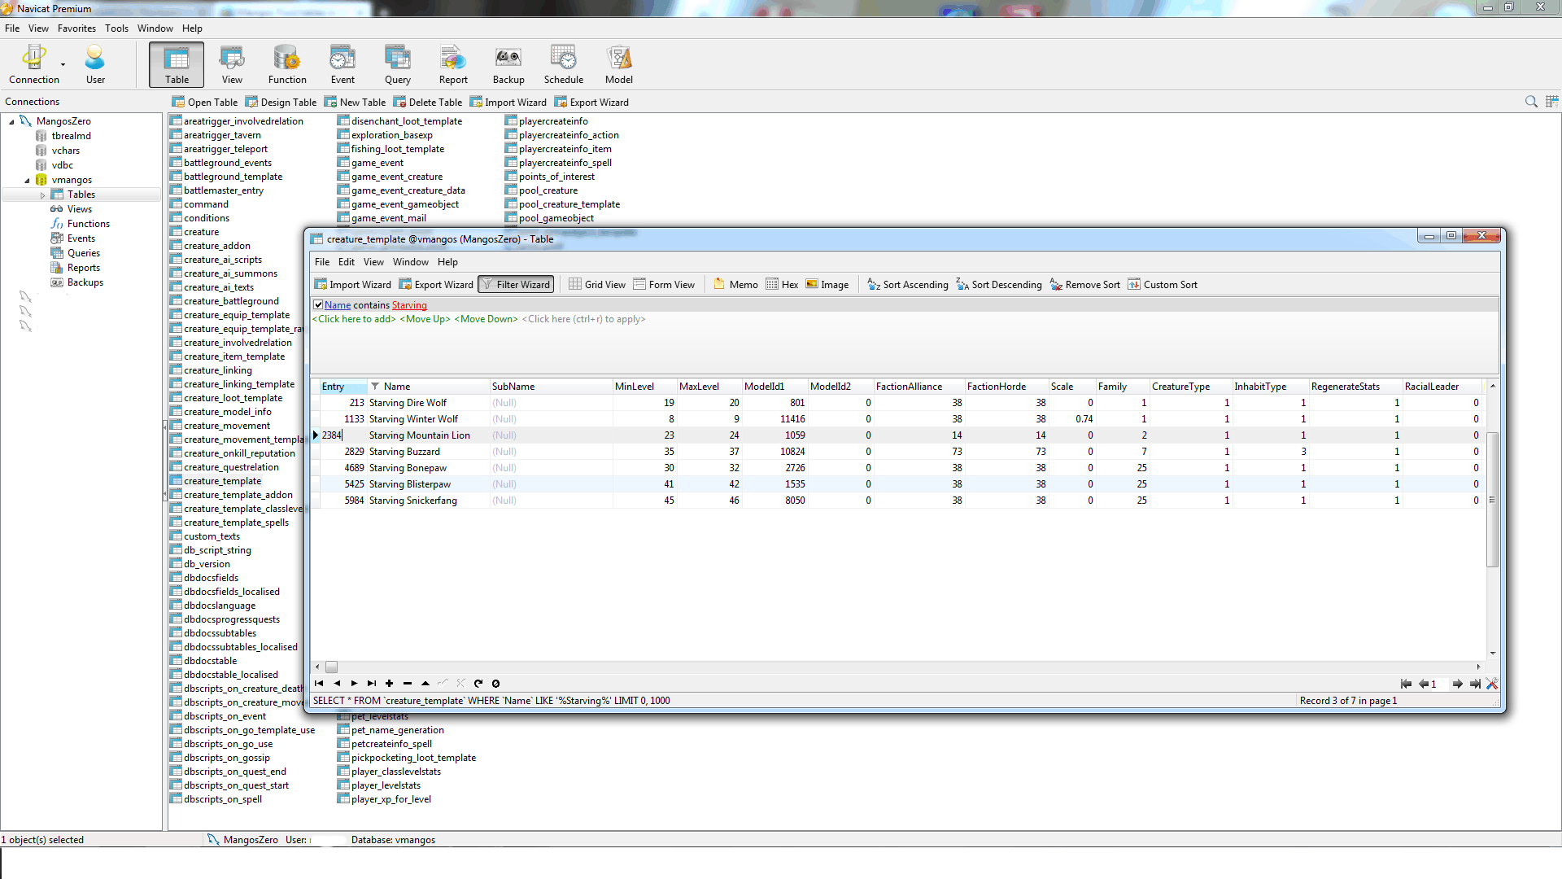Select the Event toolbar icon
This screenshot has width=1562, height=879.
tap(343, 64)
